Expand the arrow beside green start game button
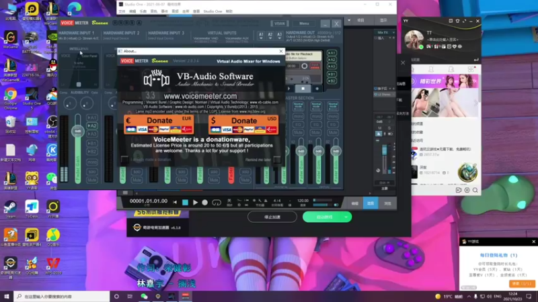538x302 pixels. 346,217
